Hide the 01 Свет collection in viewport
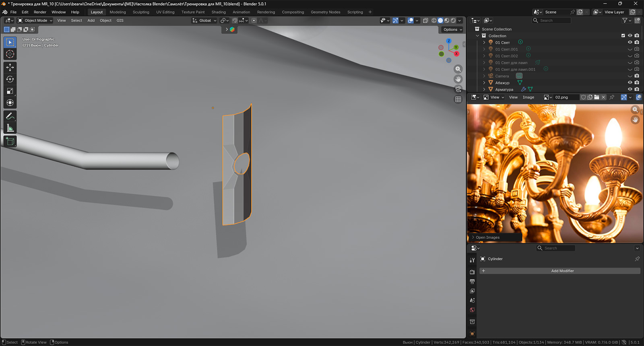The image size is (644, 346). [630, 42]
